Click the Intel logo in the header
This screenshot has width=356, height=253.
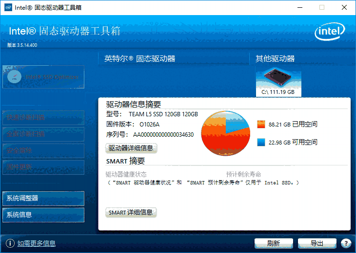(x=330, y=31)
